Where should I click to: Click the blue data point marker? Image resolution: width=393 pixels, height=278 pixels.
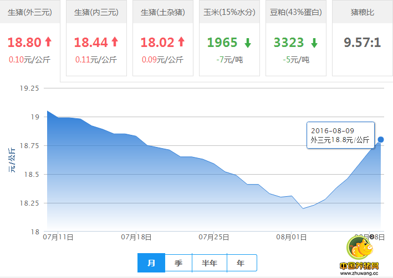pyautogui.click(x=381, y=139)
